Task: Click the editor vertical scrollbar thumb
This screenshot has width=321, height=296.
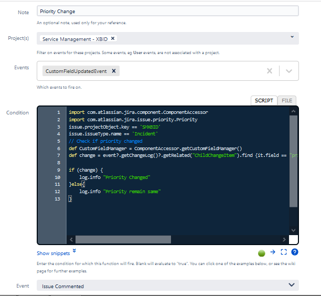Action: (293, 161)
